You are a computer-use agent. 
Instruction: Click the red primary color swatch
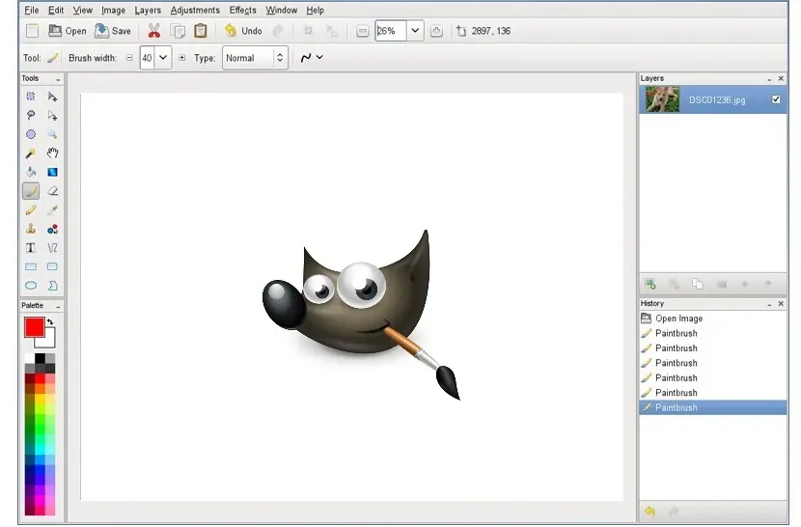34,327
